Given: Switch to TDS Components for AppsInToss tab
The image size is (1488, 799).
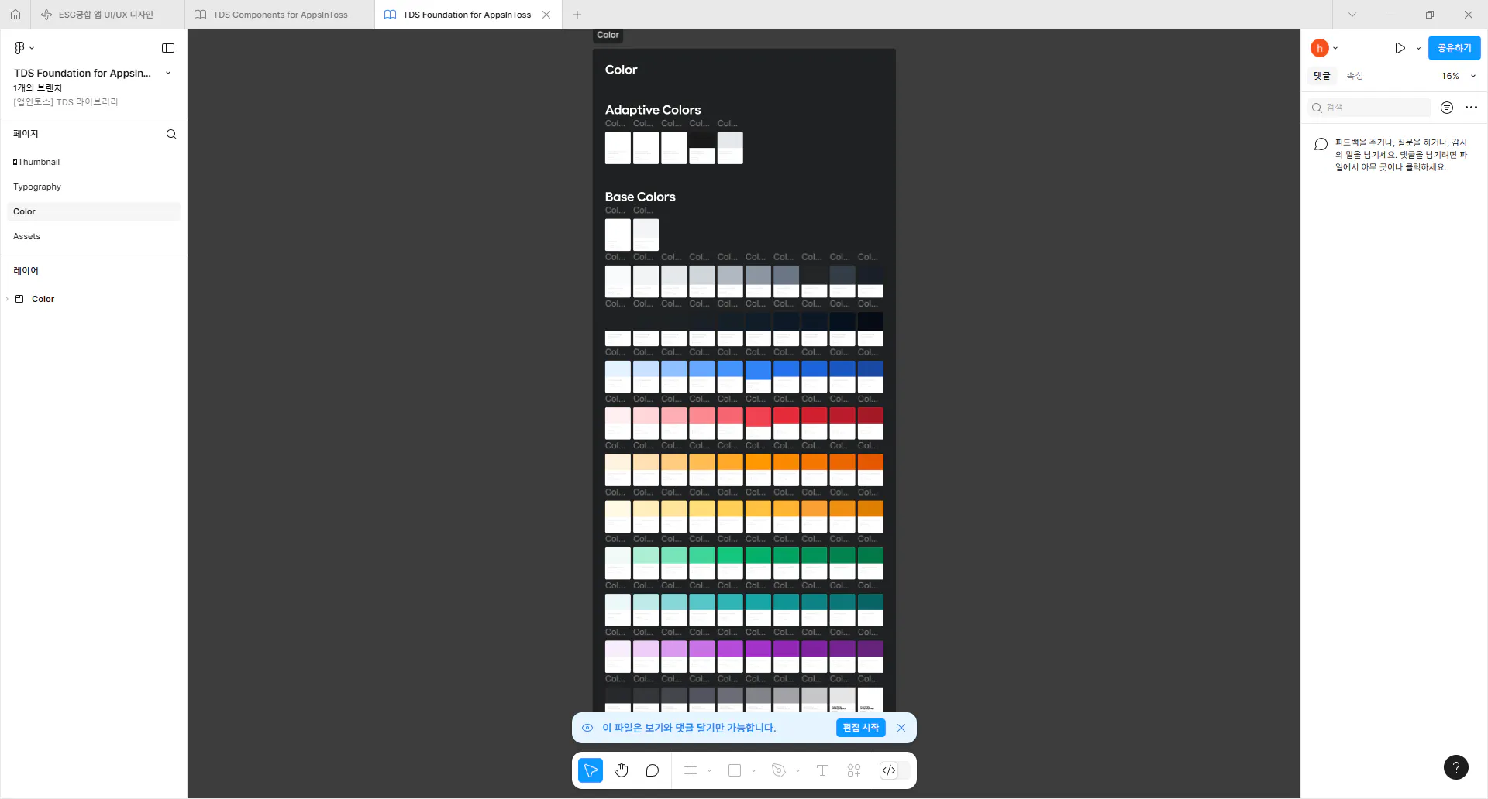Looking at the screenshot, I should tap(280, 15).
